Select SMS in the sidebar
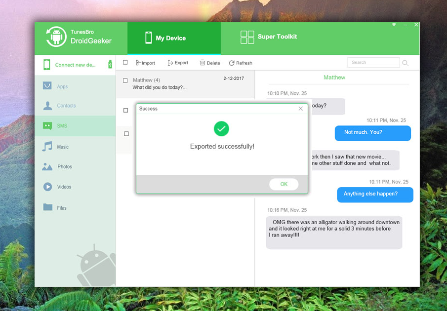 [75, 125]
